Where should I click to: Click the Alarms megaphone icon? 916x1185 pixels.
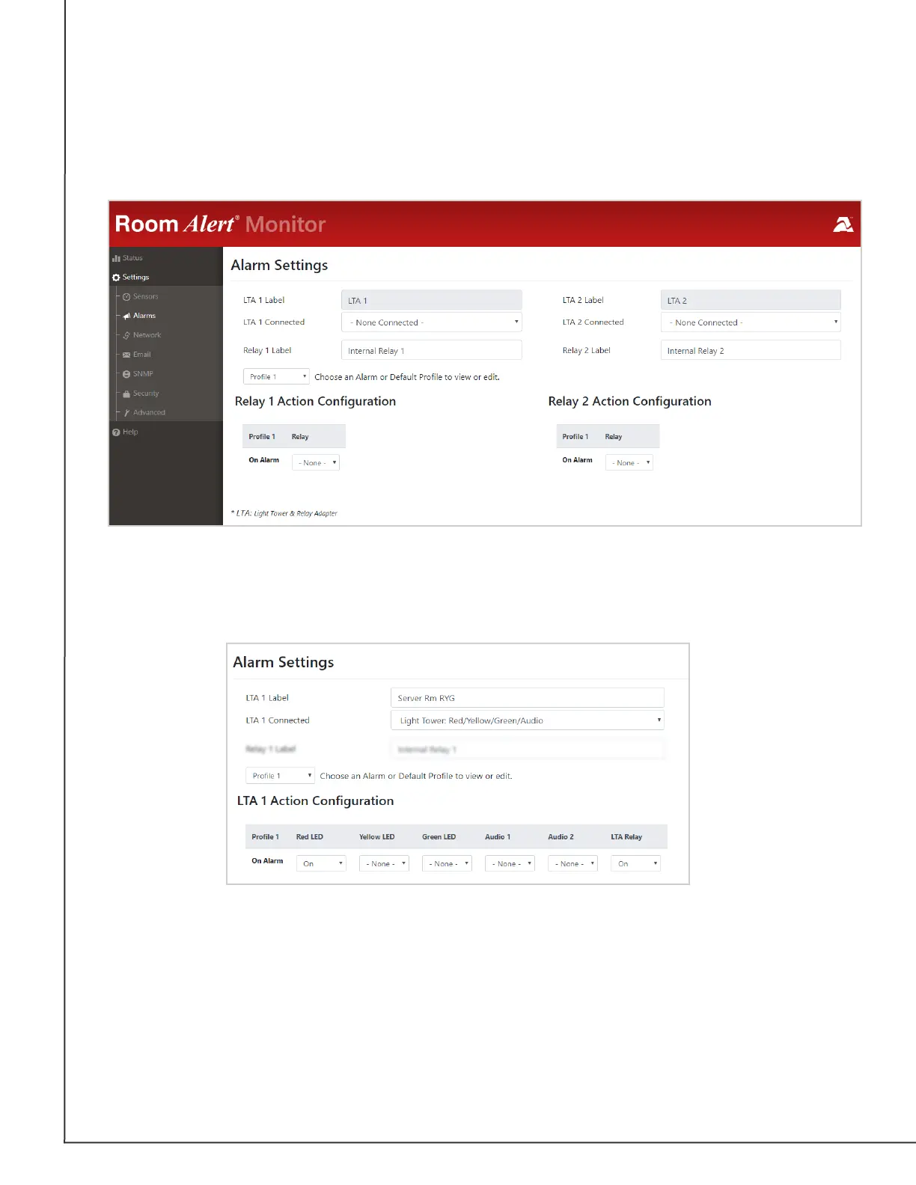[x=126, y=316]
